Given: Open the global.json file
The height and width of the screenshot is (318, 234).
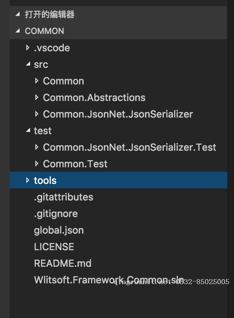Looking at the screenshot, I should coord(59,230).
